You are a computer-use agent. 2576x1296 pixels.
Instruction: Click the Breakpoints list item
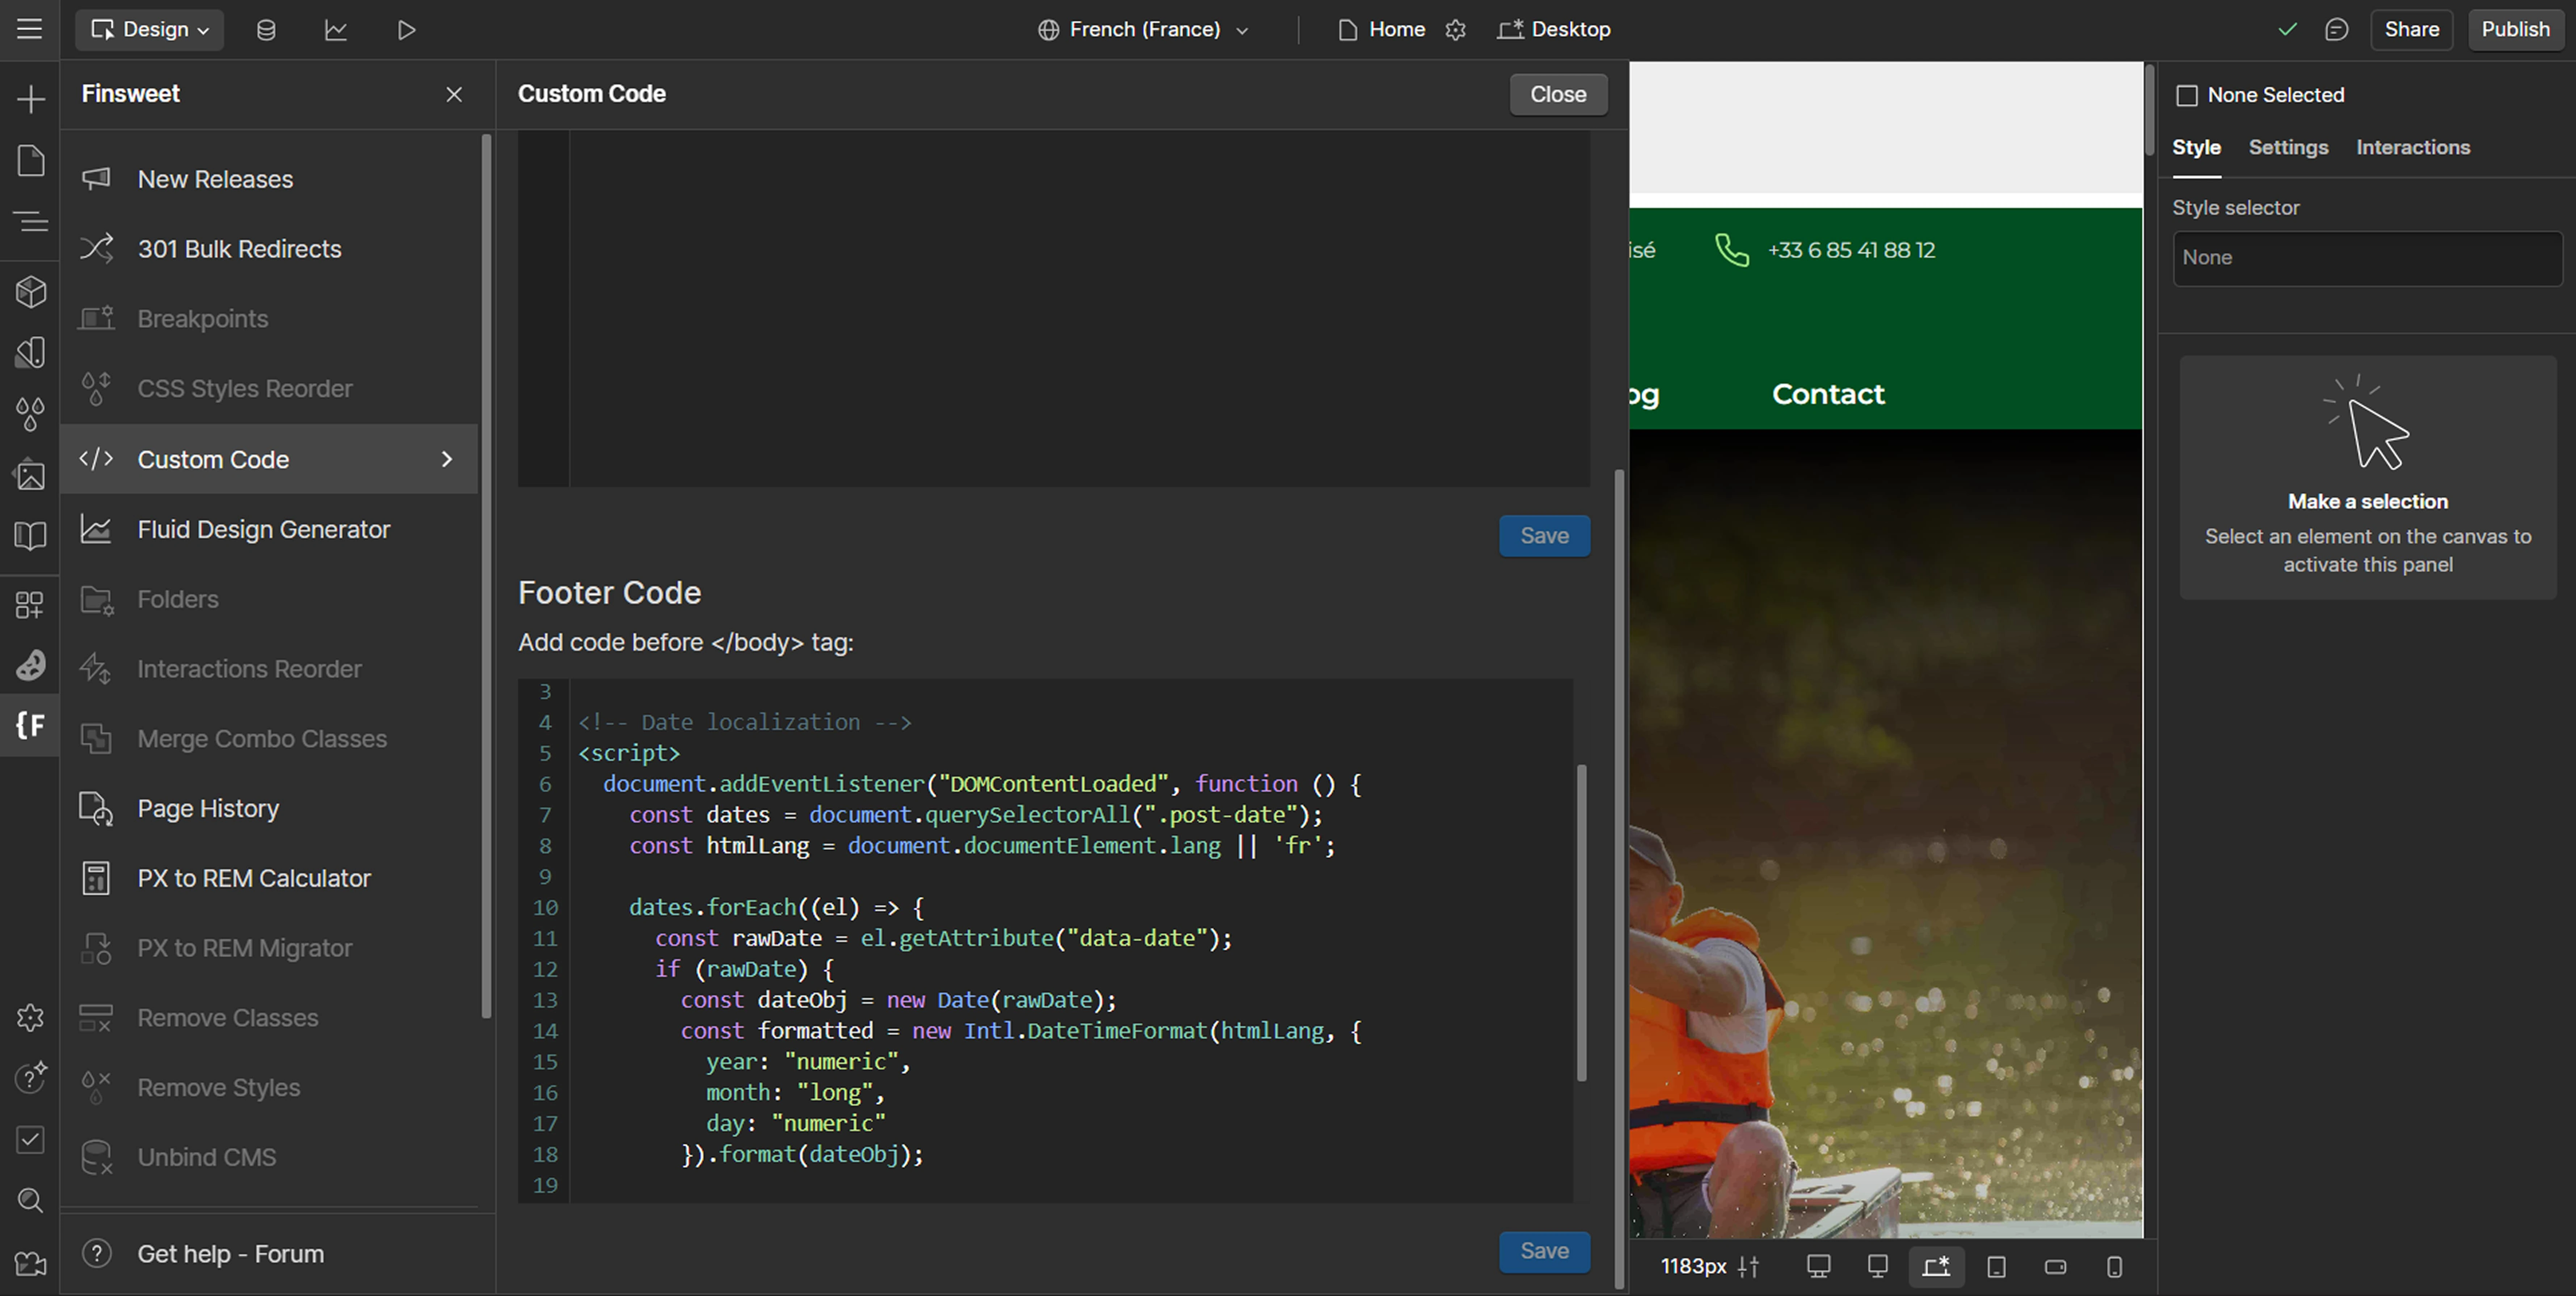pos(269,319)
